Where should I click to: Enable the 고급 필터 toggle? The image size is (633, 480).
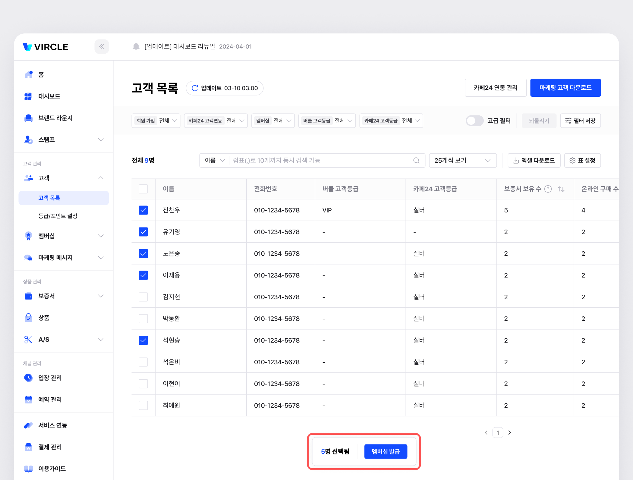pyautogui.click(x=474, y=121)
